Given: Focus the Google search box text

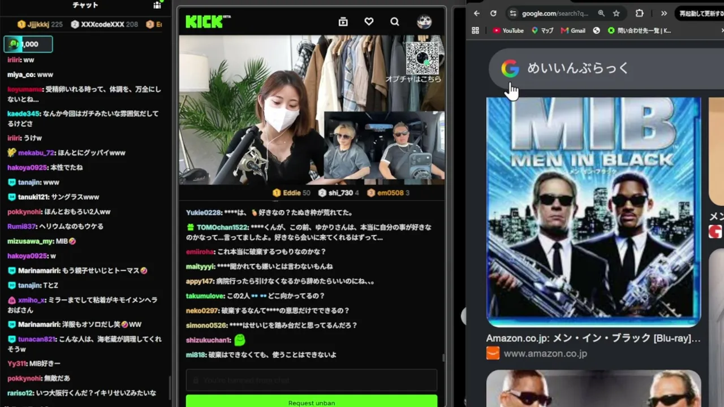Looking at the screenshot, I should point(578,68).
